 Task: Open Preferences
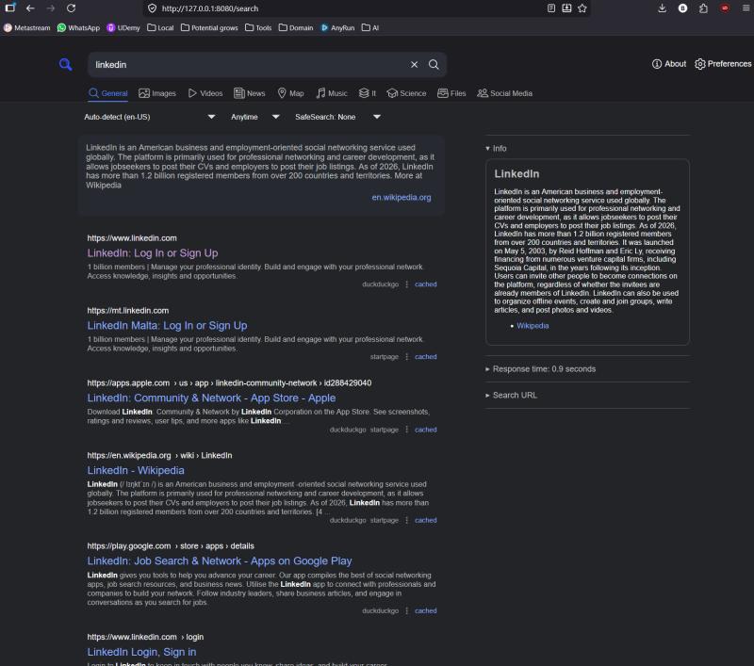[x=723, y=64]
